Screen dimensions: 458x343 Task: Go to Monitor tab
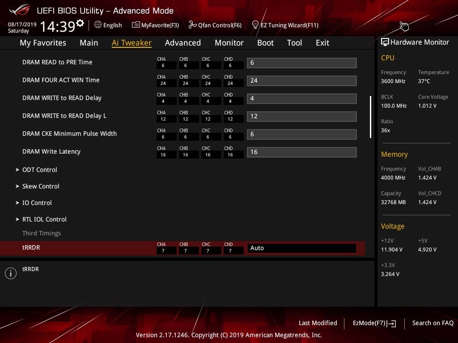click(229, 43)
